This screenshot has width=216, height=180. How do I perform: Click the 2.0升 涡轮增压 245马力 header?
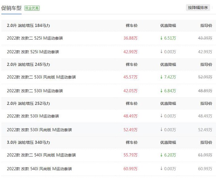(x=28, y=64)
